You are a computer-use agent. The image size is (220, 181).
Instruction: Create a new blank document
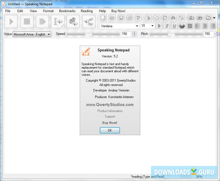pyautogui.click(x=103, y=18)
